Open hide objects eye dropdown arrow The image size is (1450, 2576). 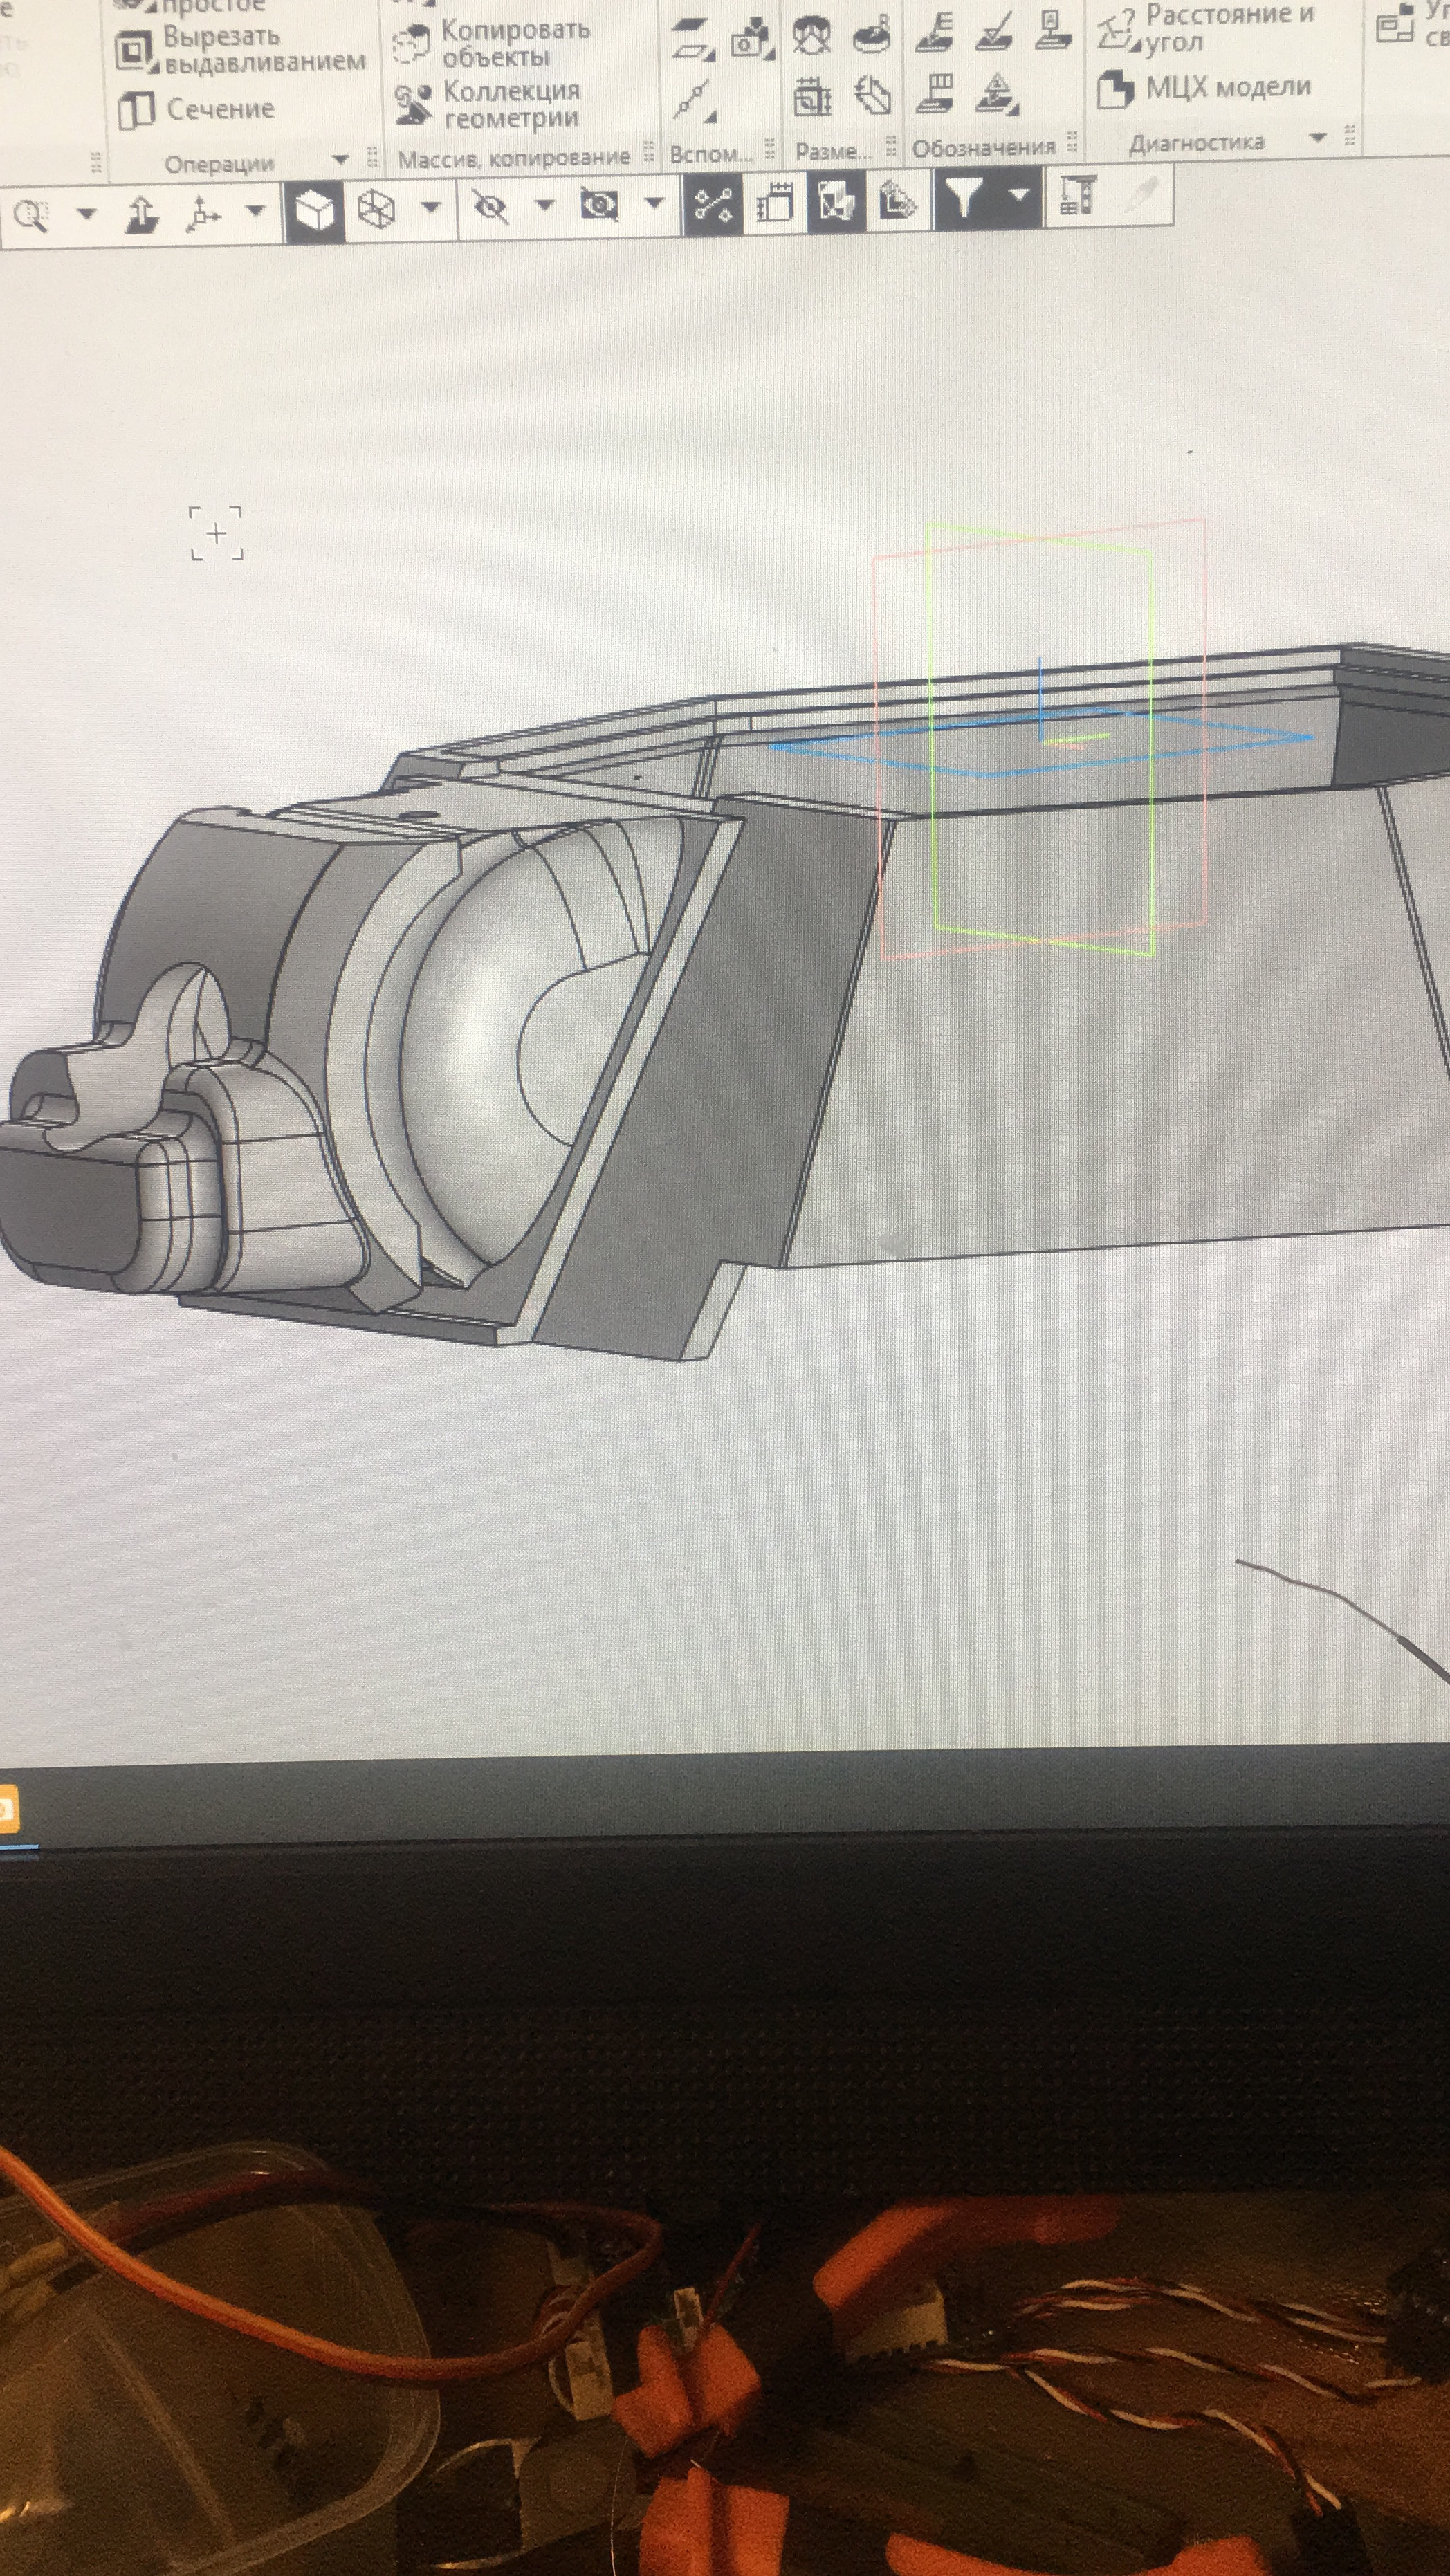(545, 206)
